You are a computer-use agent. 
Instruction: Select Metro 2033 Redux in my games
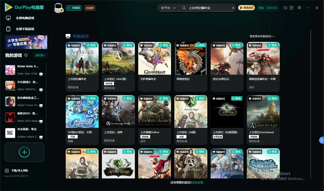tap(24, 117)
